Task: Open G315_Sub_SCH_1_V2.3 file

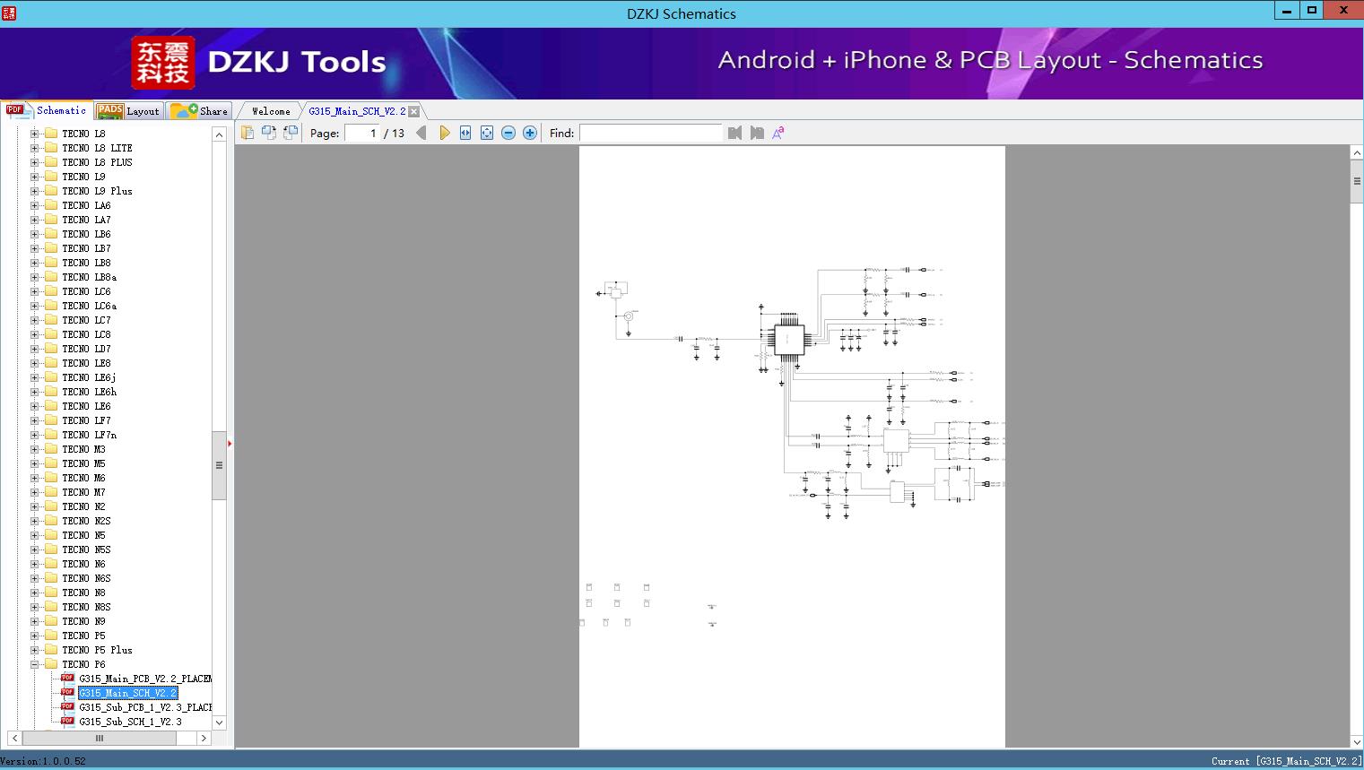Action: [x=130, y=722]
